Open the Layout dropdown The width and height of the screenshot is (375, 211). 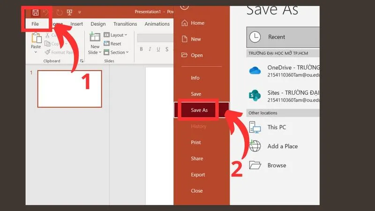pyautogui.click(x=115, y=35)
